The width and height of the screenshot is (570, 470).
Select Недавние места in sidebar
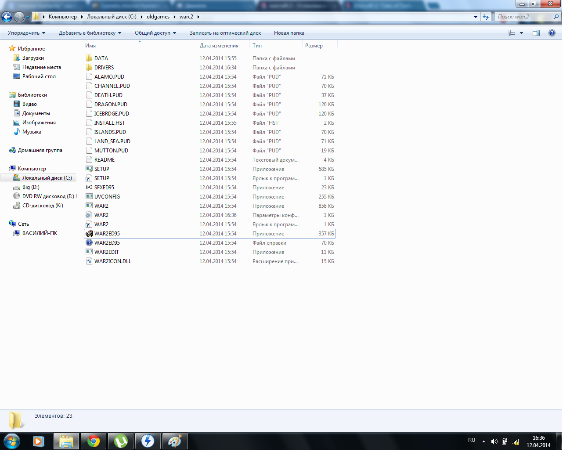pos(42,67)
